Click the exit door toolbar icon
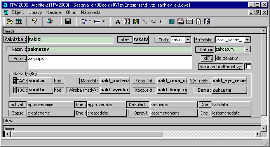The height and width of the screenshot is (147, 270). (50, 21)
